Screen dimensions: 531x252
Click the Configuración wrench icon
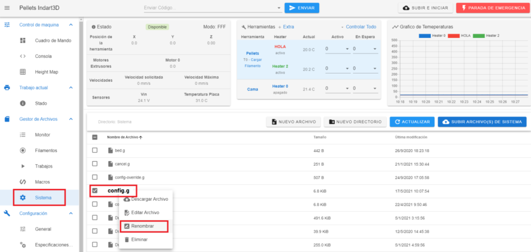(7, 213)
